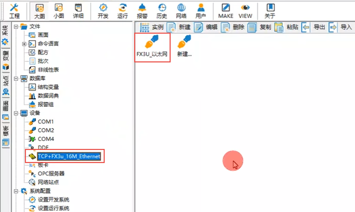Viewport: 355px width, 212px height.
Task: Click 导入 in the content toolbar
Action: click(x=340, y=27)
